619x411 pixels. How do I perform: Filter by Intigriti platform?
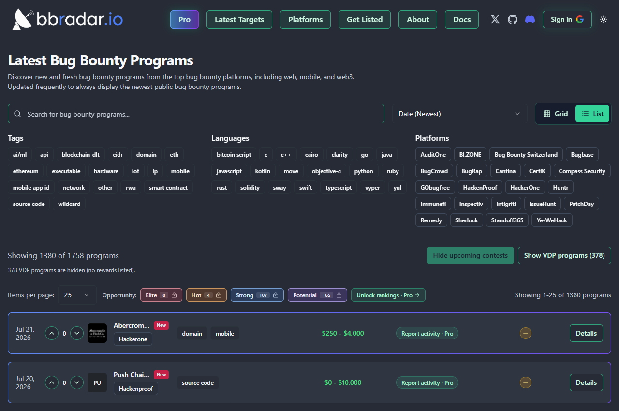[506, 204]
